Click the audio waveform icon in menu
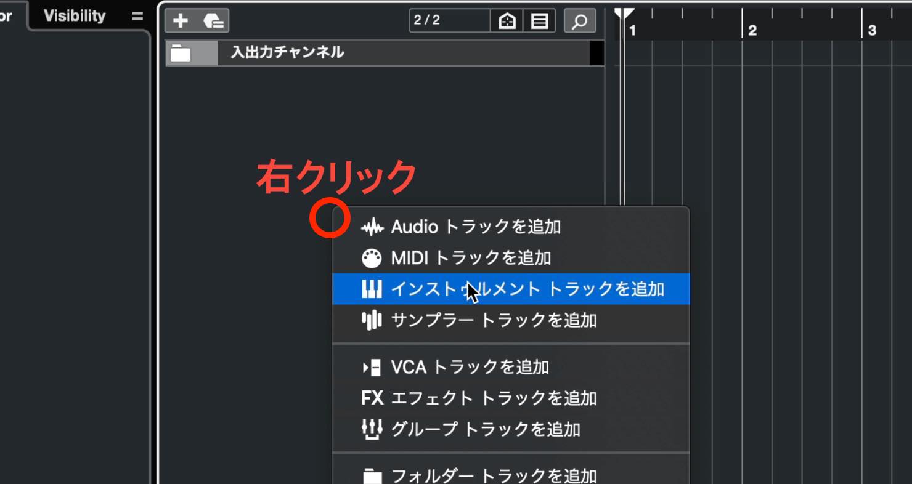The width and height of the screenshot is (912, 484). (372, 227)
